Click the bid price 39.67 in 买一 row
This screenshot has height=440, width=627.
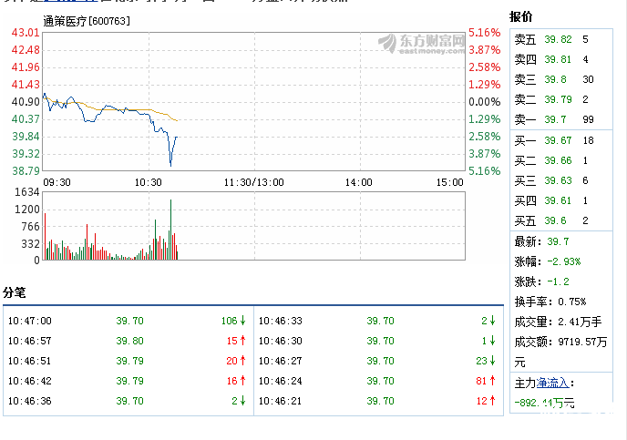coord(558,140)
